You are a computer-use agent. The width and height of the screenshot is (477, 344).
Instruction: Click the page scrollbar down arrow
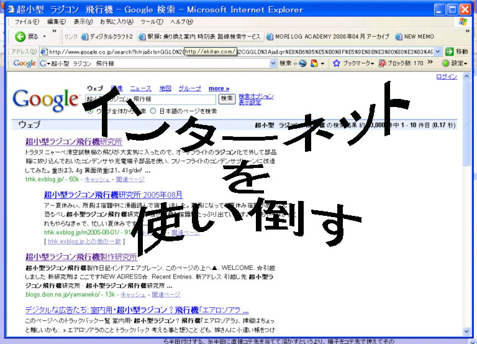466,331
